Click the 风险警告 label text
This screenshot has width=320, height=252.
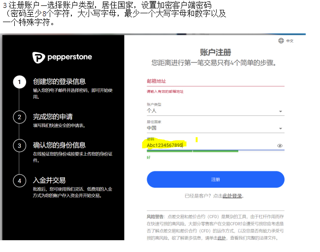click(156, 217)
